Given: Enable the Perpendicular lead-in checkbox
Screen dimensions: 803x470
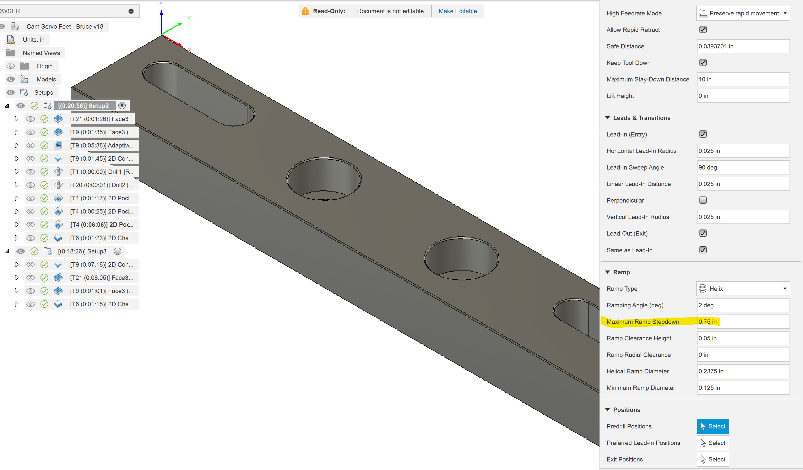Looking at the screenshot, I should coord(703,200).
